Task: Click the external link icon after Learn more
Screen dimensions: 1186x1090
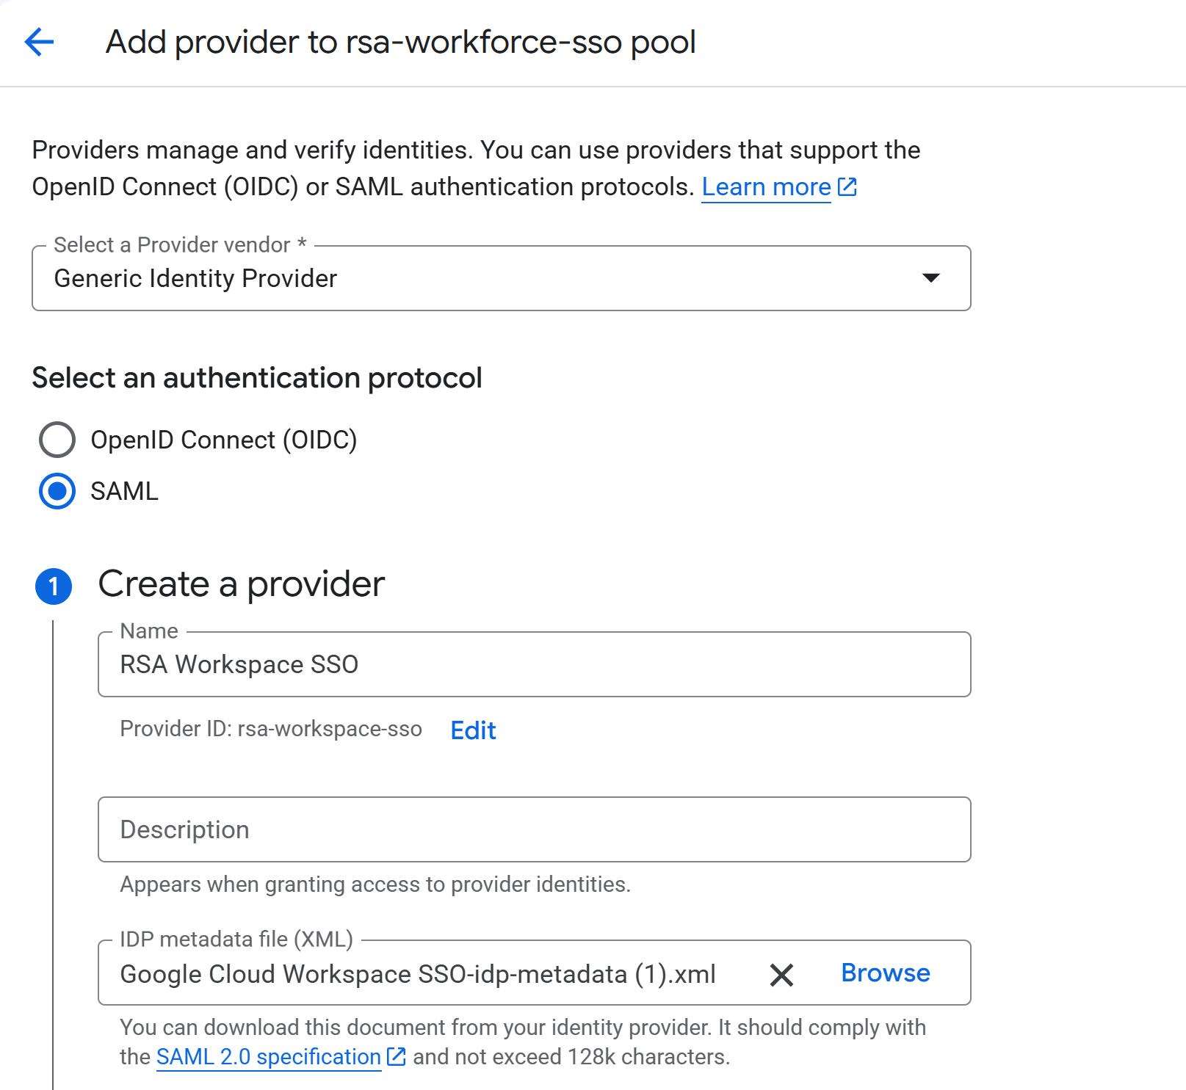Action: point(847,186)
